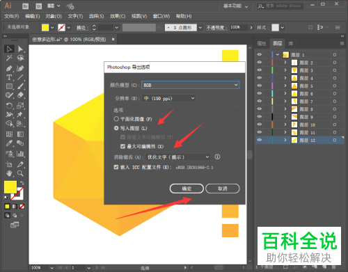
Task: Select the Pen tool
Action: click(x=9, y=68)
